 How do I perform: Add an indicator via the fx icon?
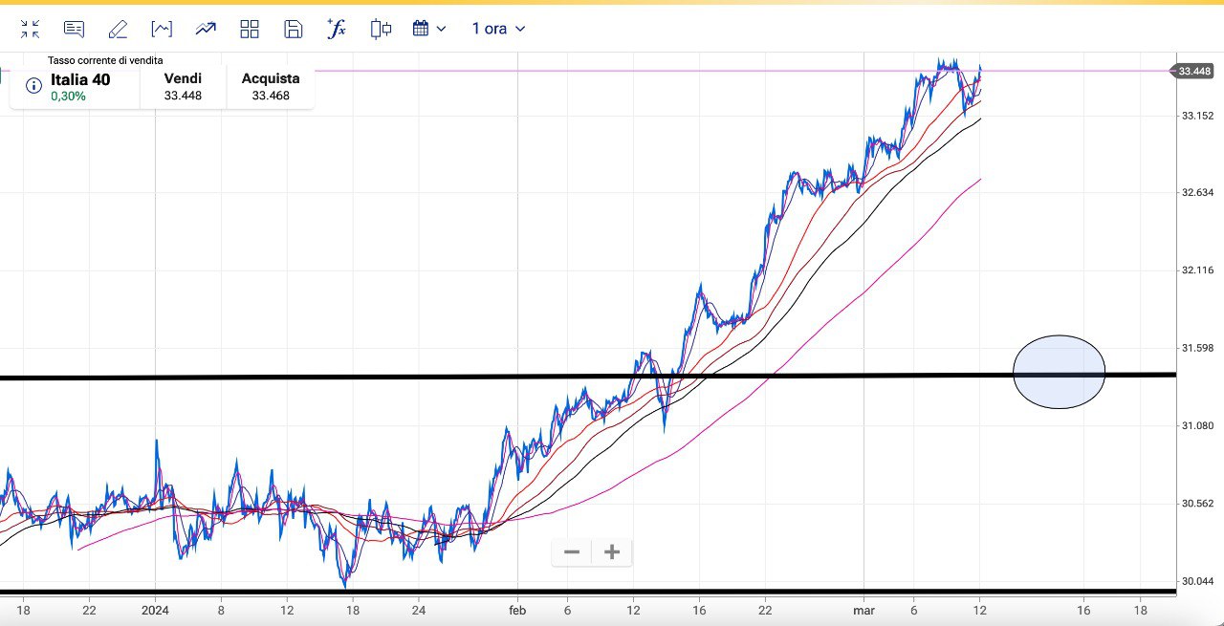coord(337,29)
